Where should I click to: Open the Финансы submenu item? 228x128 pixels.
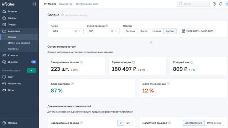pos(13,49)
